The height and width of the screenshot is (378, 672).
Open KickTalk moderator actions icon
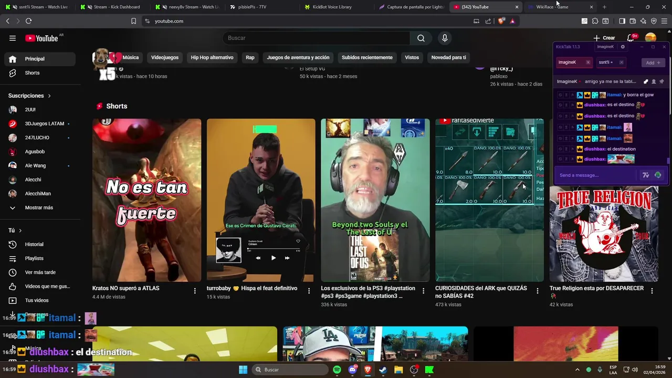click(x=646, y=81)
